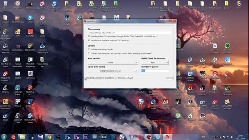Open the taskbar clock and date
The image size is (249, 140).
[240, 137]
